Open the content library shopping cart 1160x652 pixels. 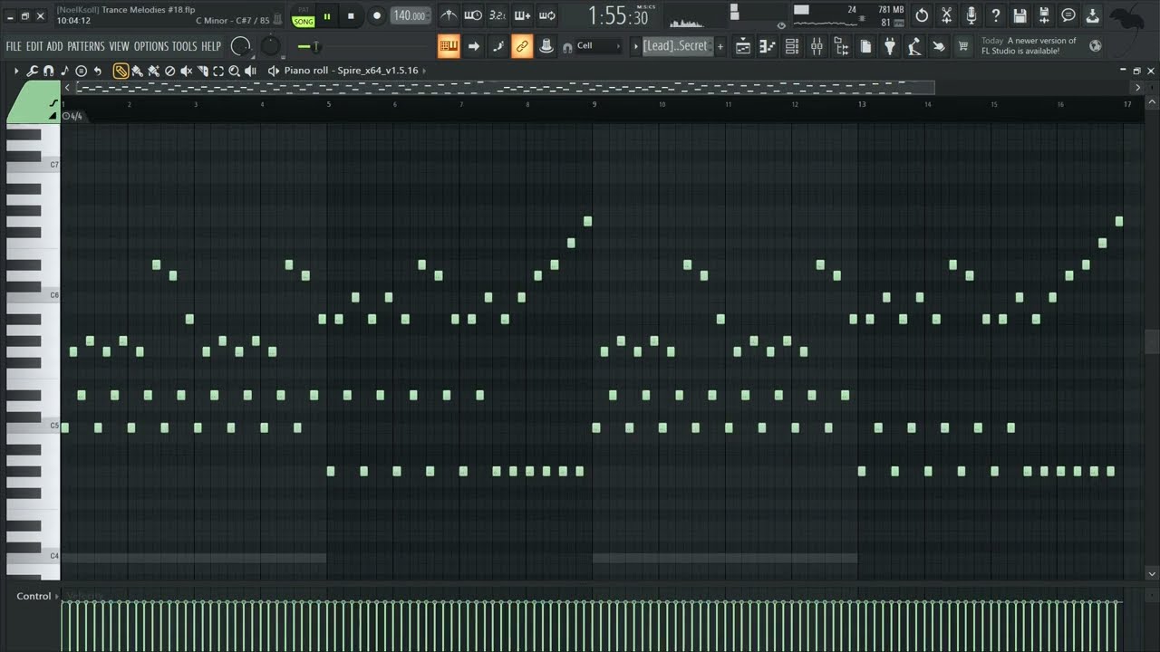(962, 46)
